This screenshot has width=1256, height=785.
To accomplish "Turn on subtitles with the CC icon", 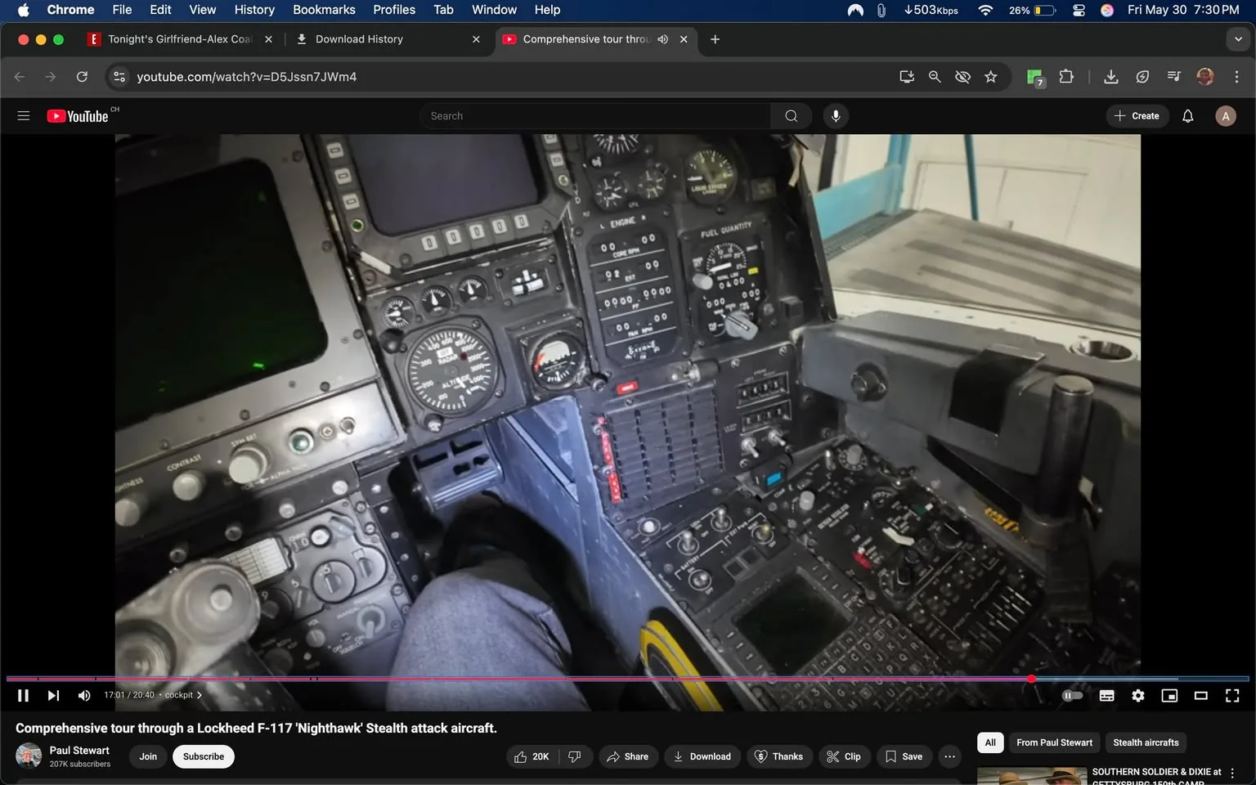I will point(1106,695).
